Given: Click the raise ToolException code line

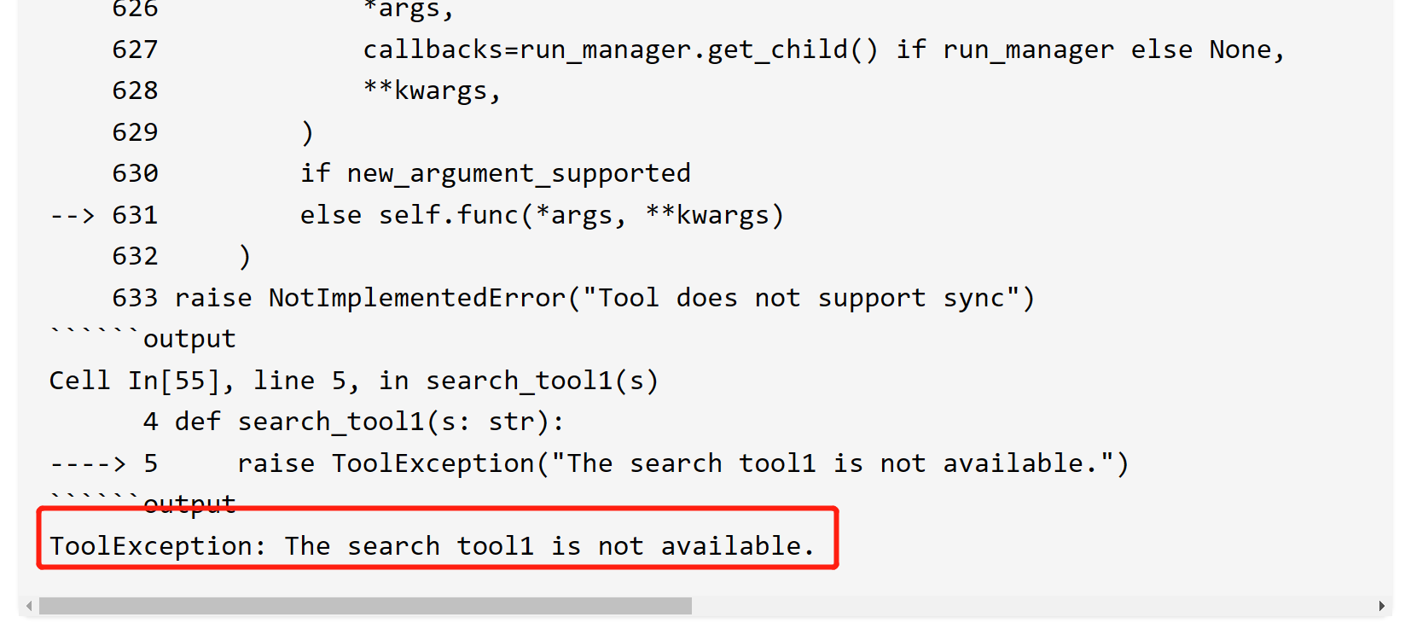Looking at the screenshot, I should (682, 463).
